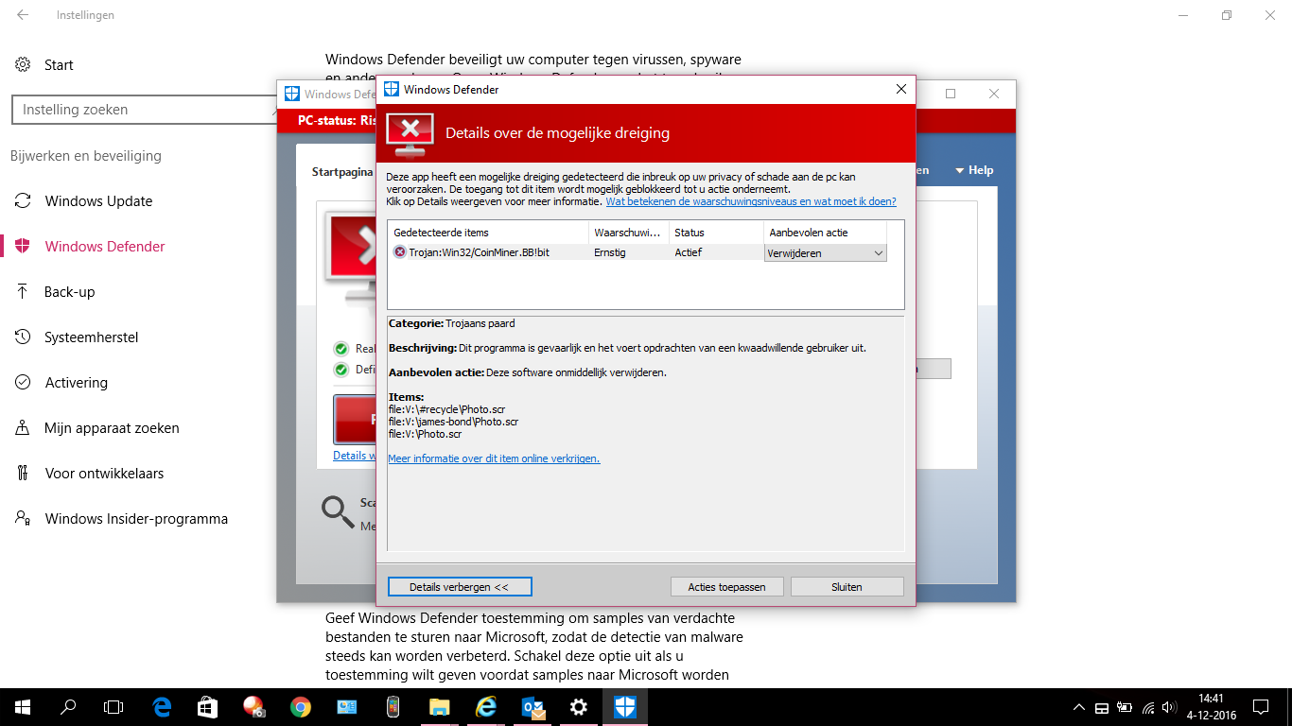Click the touchpad icon in system tray
The image size is (1292, 726).
[x=1102, y=707]
